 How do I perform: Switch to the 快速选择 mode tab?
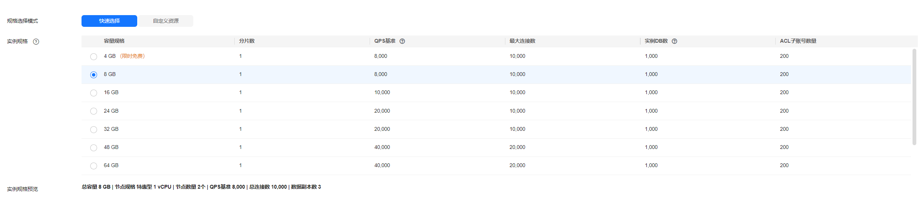[x=109, y=21]
